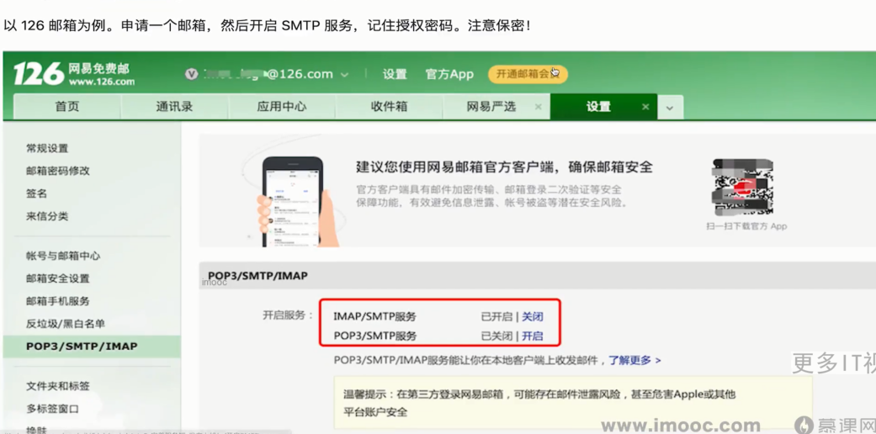The image size is (876, 434).
Task: Click 关闭 for IMAP/SMTP服务
Action: pos(533,317)
